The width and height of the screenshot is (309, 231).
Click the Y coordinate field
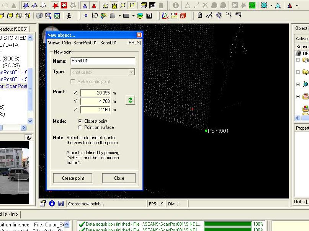click(95, 101)
